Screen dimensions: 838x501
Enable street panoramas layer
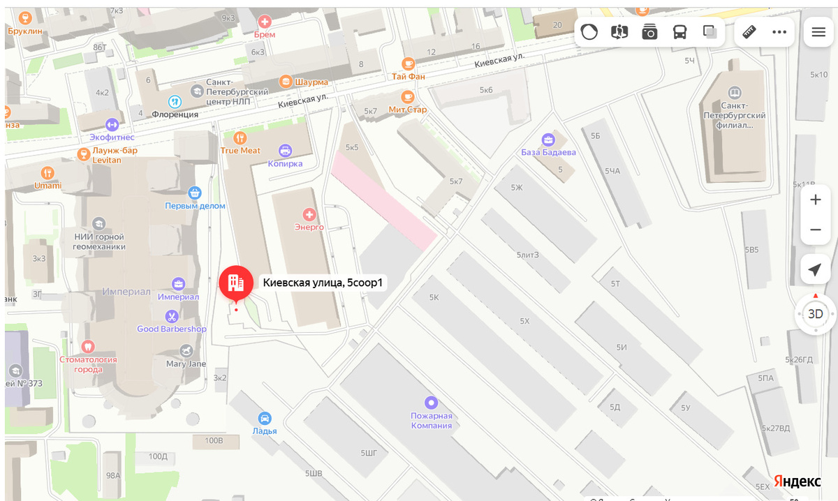tap(619, 32)
